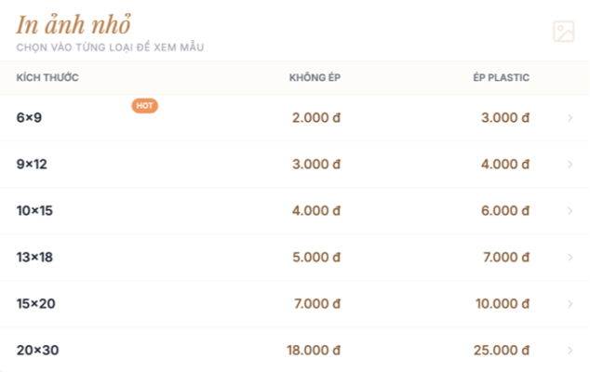Click the In ảnh nhỏ heading
The image size is (590, 372).
[x=74, y=24]
